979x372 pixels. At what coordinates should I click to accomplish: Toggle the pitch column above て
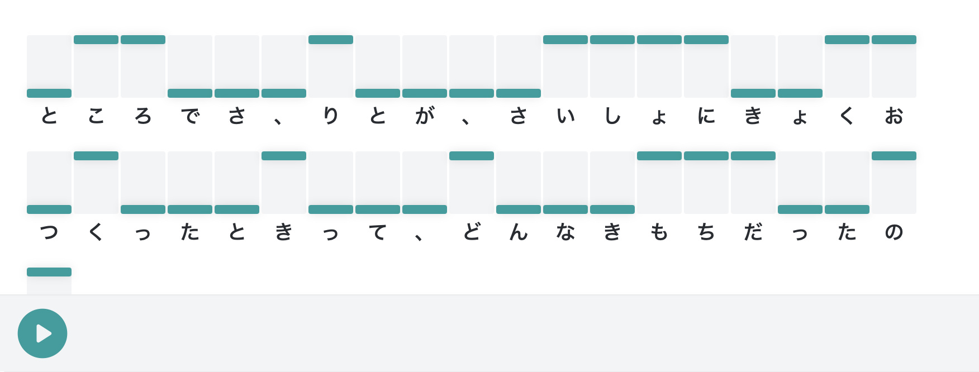(378, 183)
